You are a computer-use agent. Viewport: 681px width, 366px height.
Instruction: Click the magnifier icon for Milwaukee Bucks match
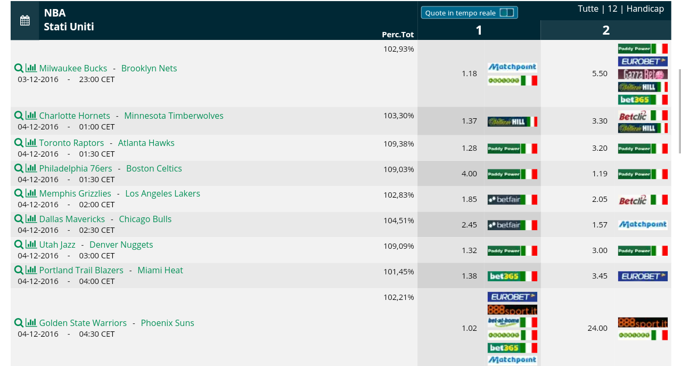19,68
